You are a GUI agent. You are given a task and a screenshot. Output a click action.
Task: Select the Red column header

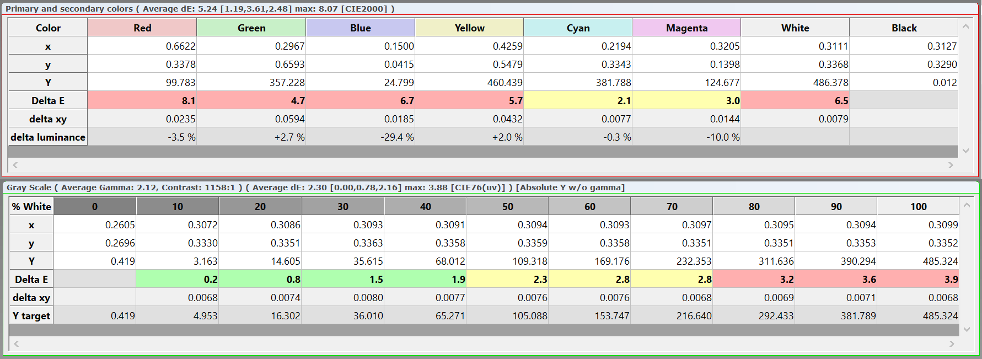(142, 28)
